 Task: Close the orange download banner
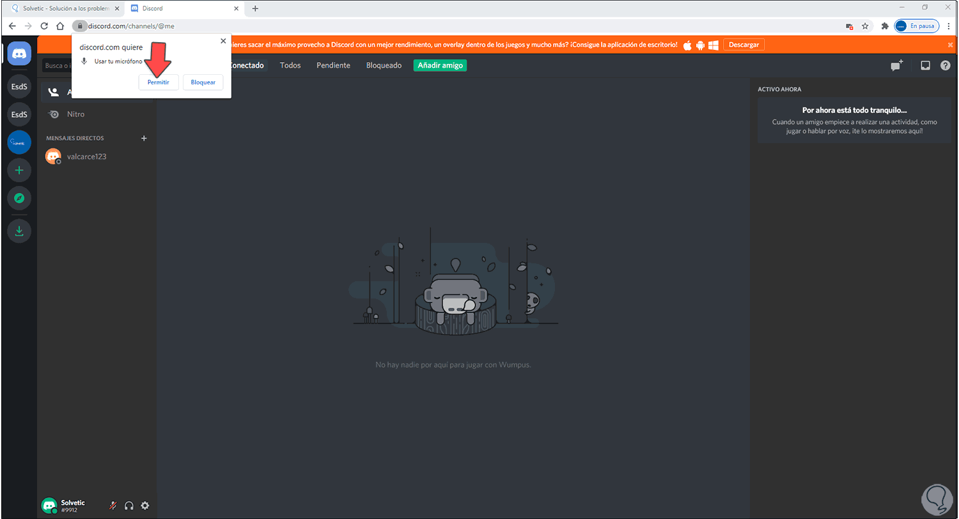[x=950, y=45]
